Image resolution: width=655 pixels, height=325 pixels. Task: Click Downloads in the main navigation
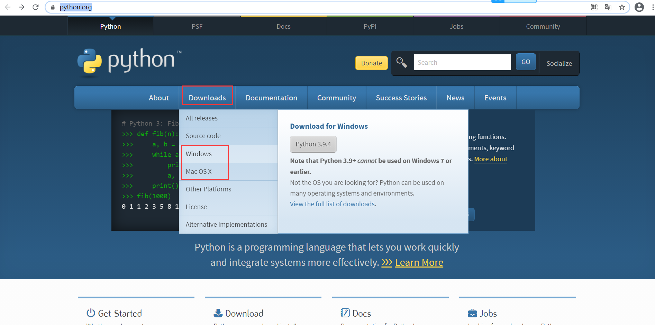pos(207,98)
